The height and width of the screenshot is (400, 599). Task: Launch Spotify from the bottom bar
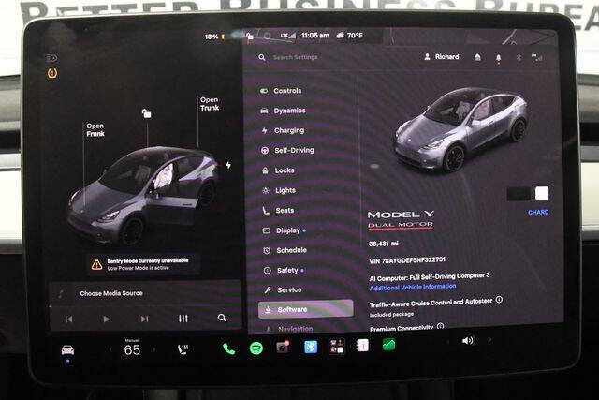pyautogui.click(x=256, y=348)
